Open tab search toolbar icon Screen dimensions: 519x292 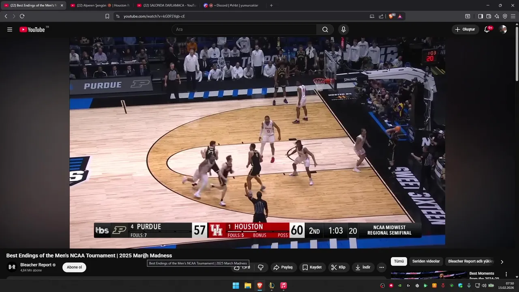[468, 16]
